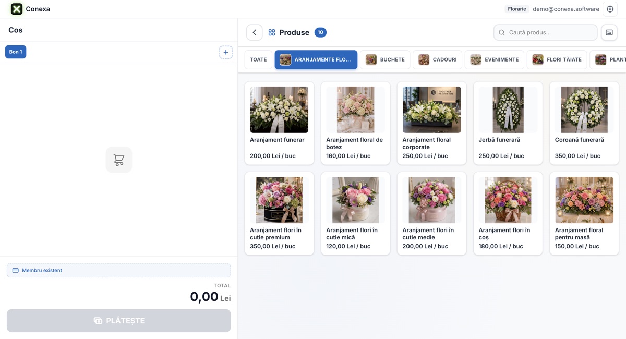Switch to the BUCHETE category
Image resolution: width=626 pixels, height=339 pixels.
pos(385,59)
